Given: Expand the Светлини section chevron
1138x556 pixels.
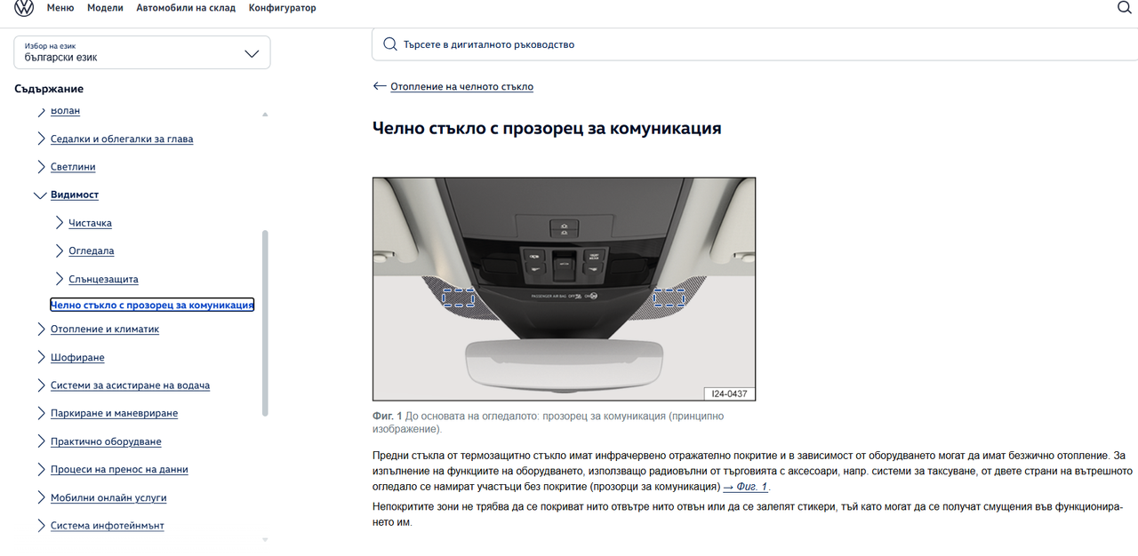Looking at the screenshot, I should pos(40,167).
